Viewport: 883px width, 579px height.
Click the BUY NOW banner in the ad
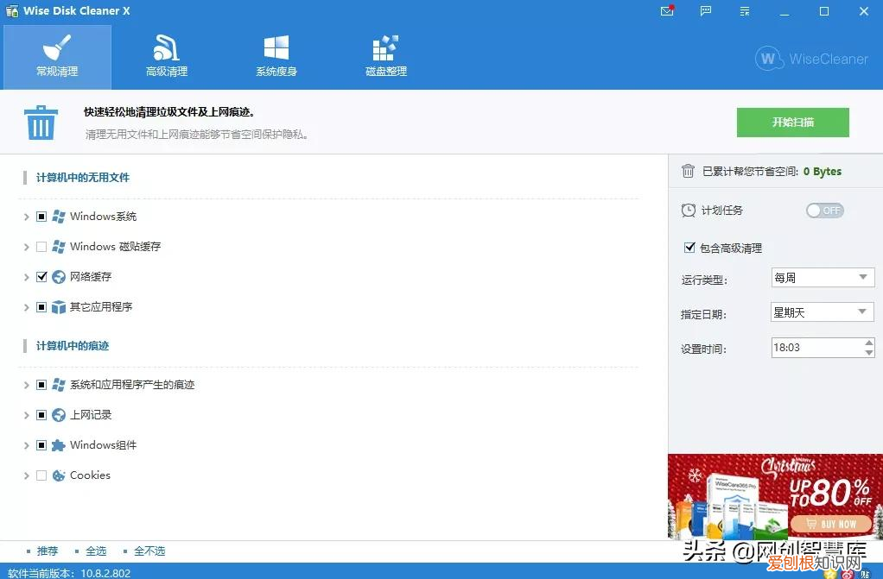coord(830,524)
